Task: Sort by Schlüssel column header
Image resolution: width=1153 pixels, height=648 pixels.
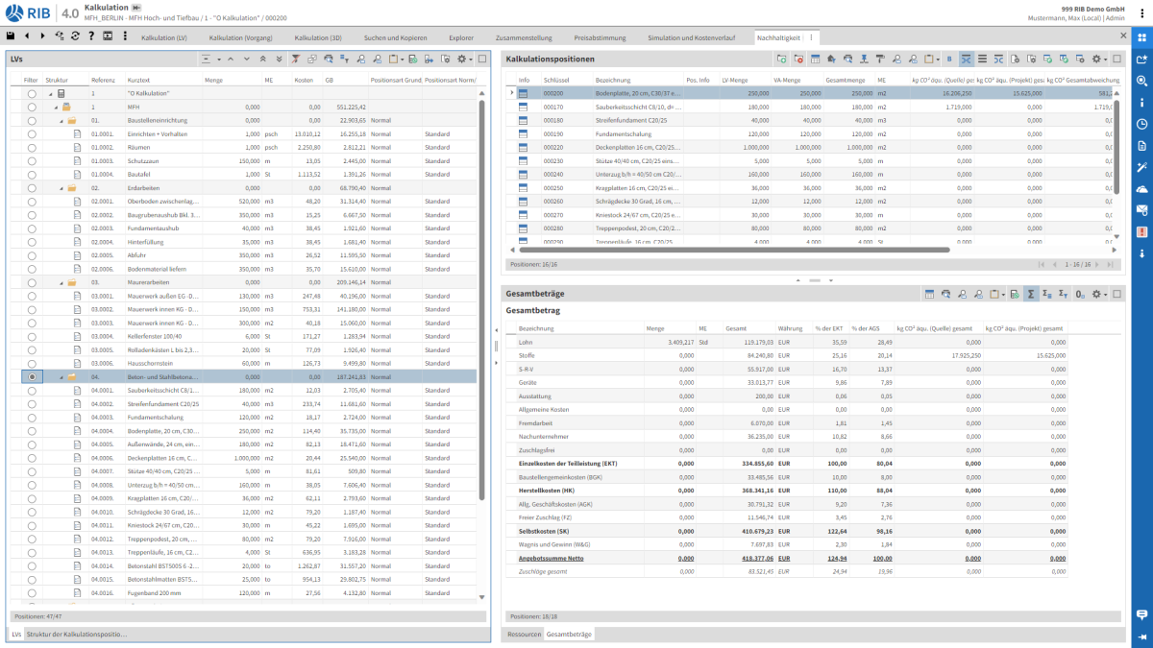Action: click(566, 80)
